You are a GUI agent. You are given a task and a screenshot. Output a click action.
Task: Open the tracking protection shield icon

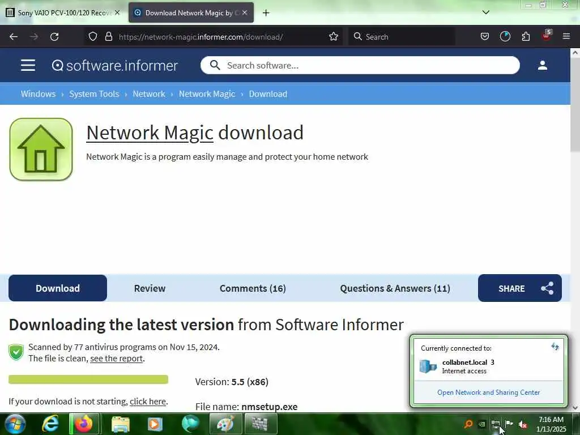[x=93, y=37]
